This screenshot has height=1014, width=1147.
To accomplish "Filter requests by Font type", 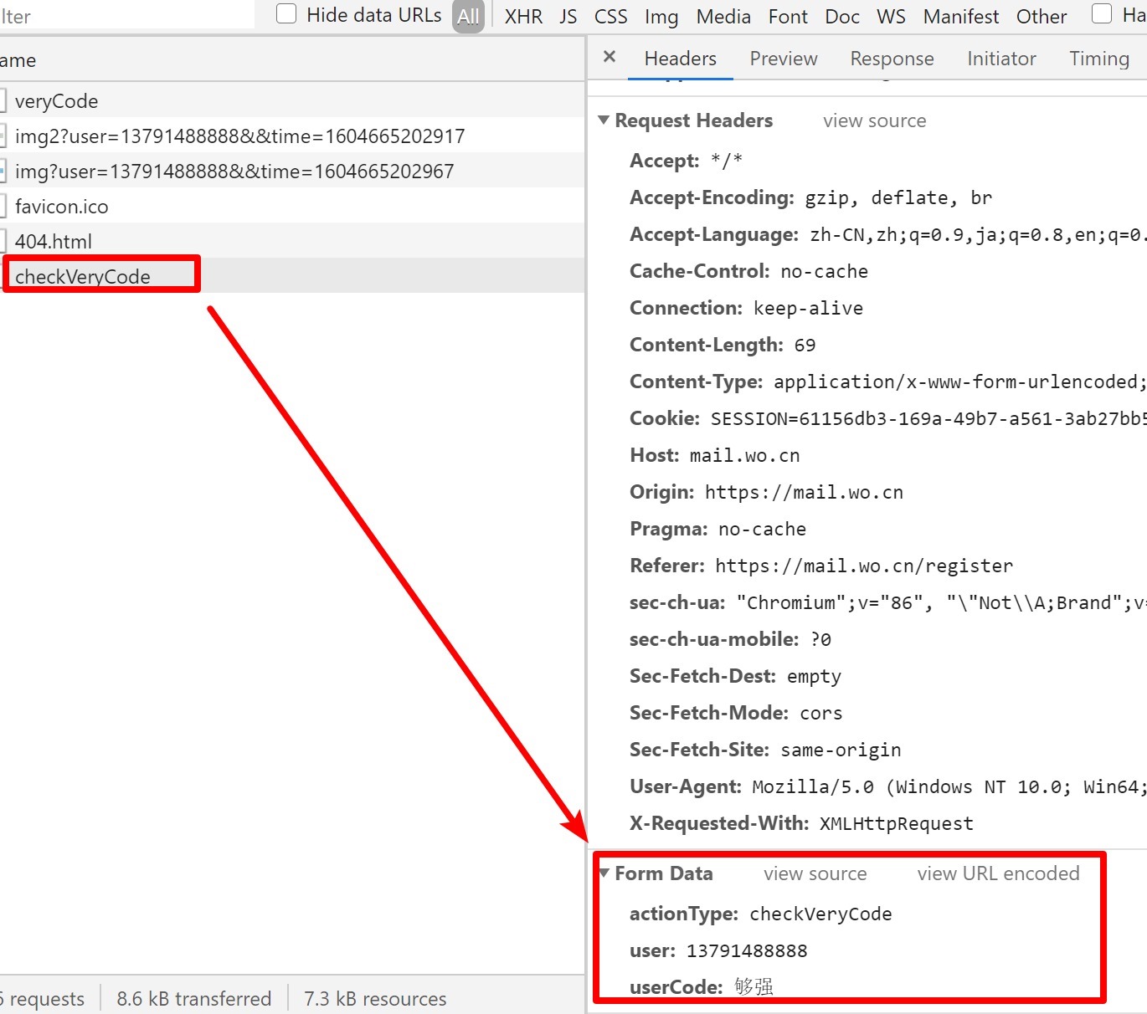I will coord(788,17).
